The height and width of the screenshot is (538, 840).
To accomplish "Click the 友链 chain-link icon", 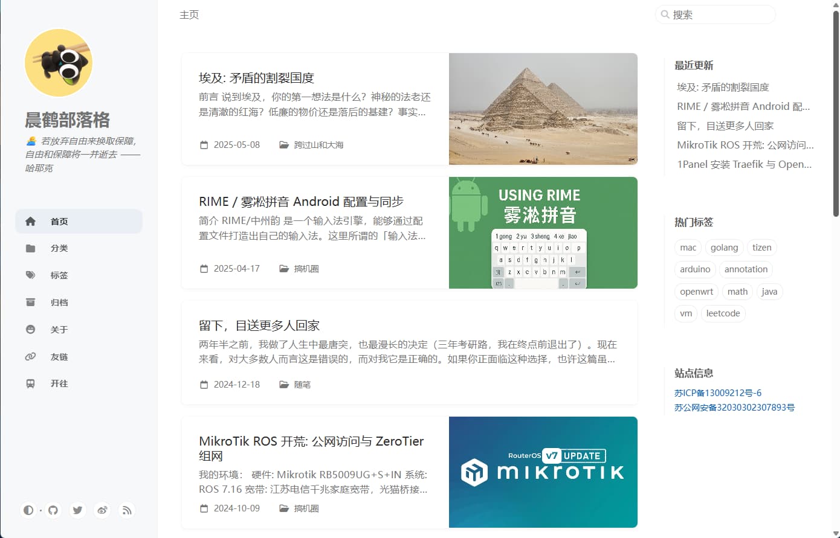I will 30,356.
